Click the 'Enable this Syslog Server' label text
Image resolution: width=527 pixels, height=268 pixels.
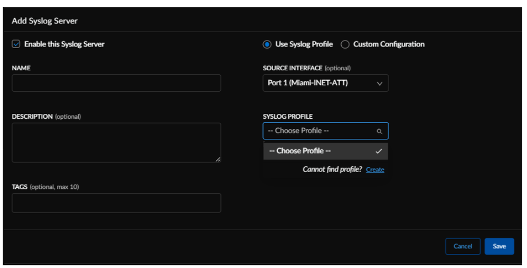tap(64, 44)
